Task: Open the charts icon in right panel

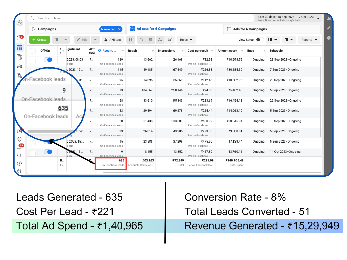Action: [329, 18]
